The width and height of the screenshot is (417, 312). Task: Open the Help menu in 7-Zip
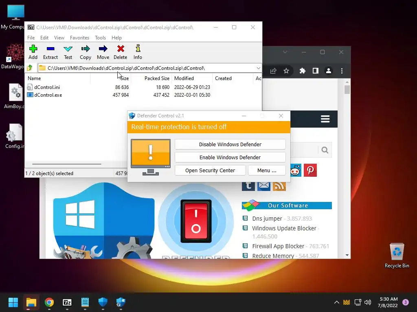click(116, 38)
